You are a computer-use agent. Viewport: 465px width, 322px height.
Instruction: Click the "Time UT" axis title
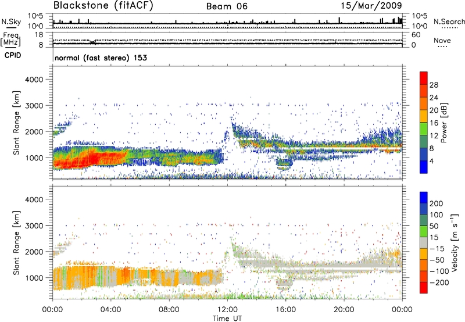227,319
